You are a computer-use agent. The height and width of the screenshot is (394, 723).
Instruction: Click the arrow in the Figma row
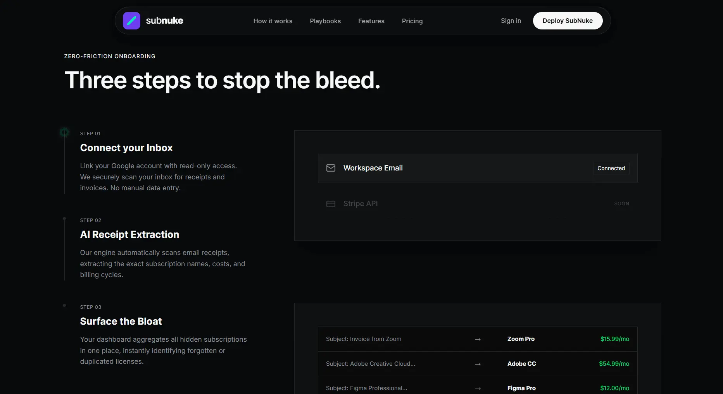point(478,389)
